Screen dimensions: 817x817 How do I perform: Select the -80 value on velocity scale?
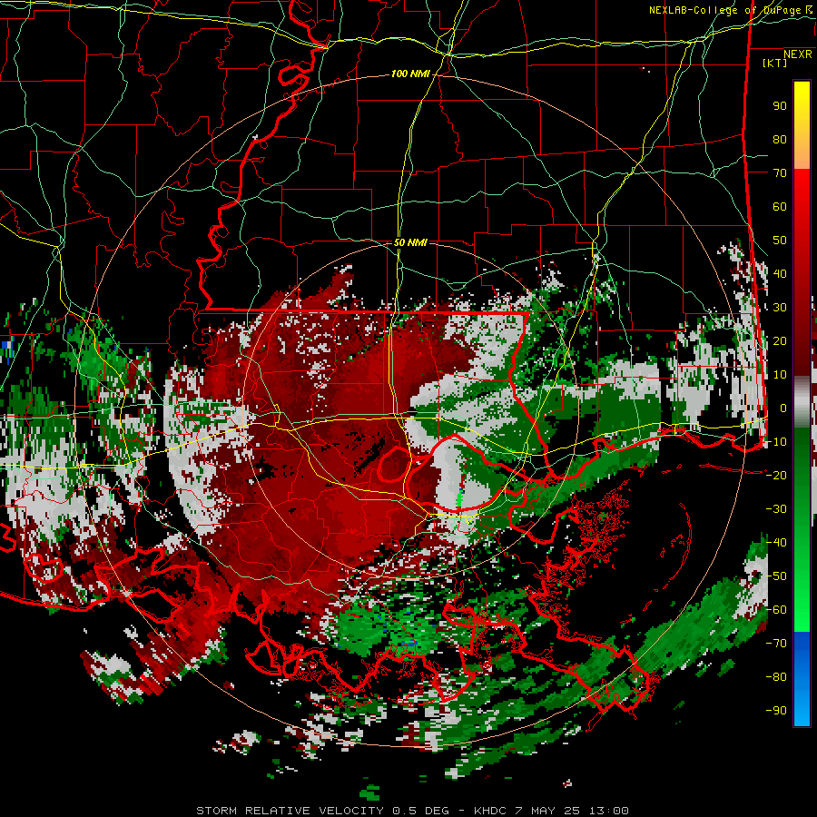tap(776, 677)
